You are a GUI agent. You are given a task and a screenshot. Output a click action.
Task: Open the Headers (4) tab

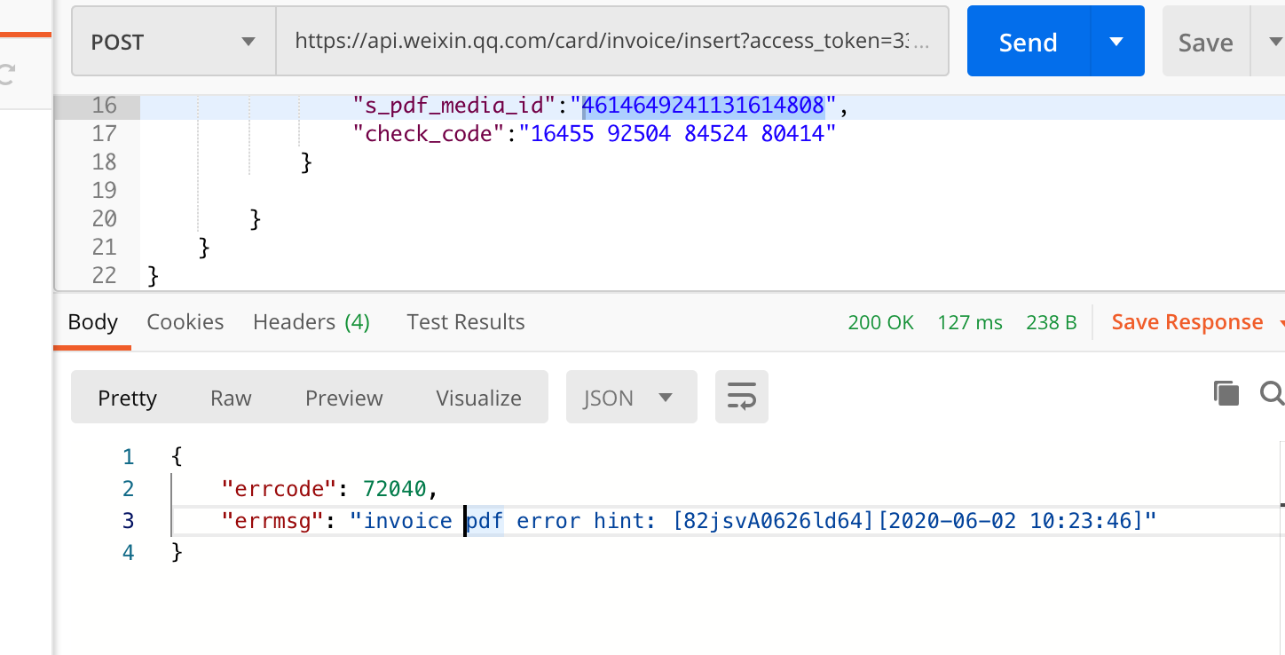click(x=311, y=322)
